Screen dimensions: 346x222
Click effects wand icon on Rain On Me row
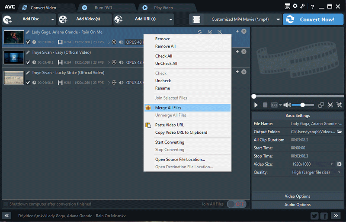click(220, 32)
